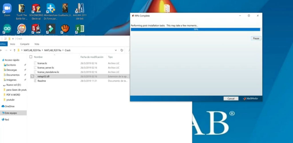Select the license_standalone.lic file name
The height and width of the screenshot is (143, 293).
pyautogui.click(x=48, y=72)
